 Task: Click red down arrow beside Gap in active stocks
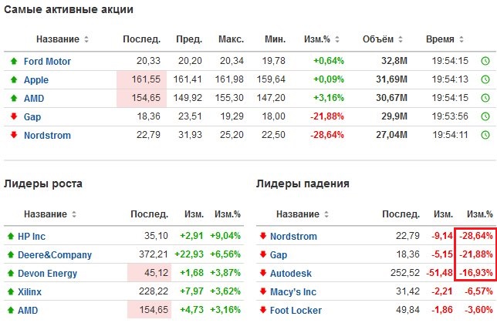[14, 116]
